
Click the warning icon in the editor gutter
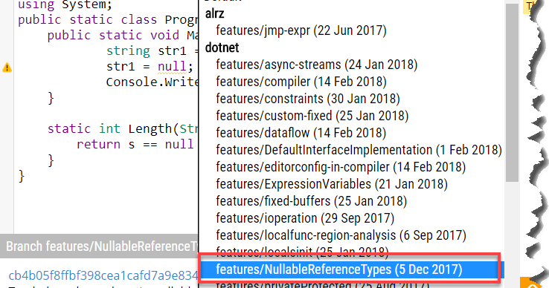(7, 68)
